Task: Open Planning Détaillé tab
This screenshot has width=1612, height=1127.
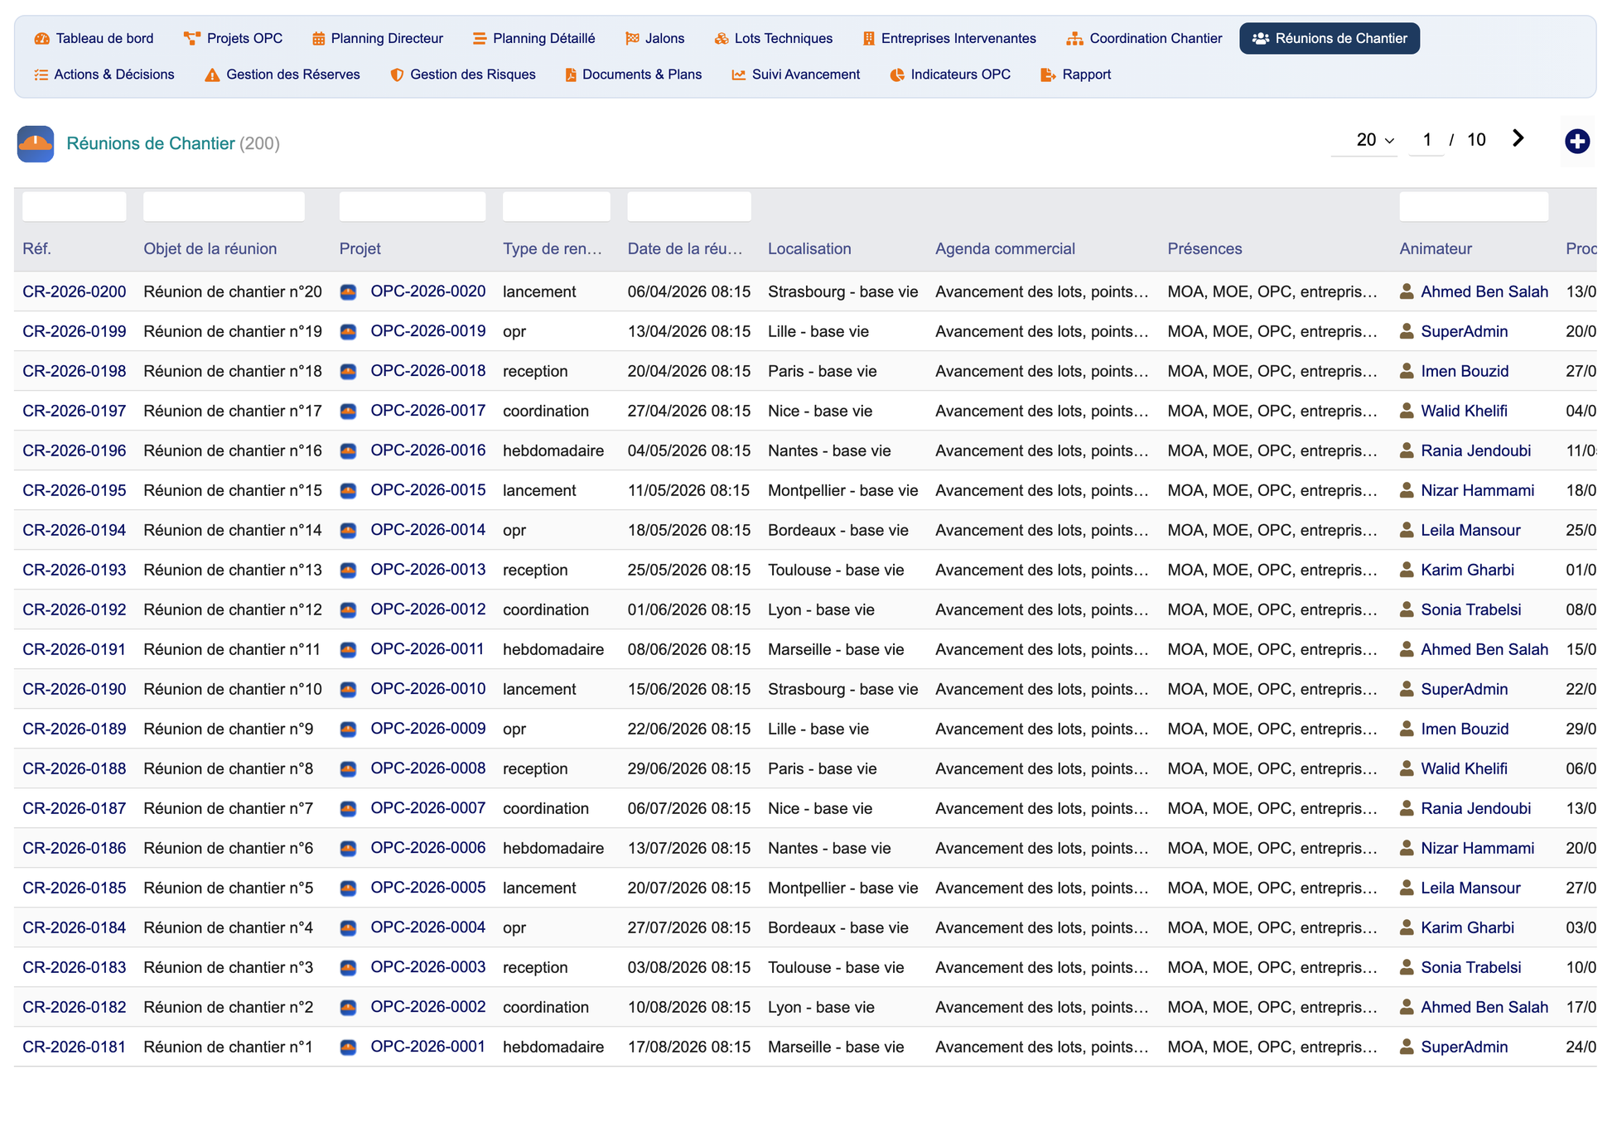Action: pos(533,38)
